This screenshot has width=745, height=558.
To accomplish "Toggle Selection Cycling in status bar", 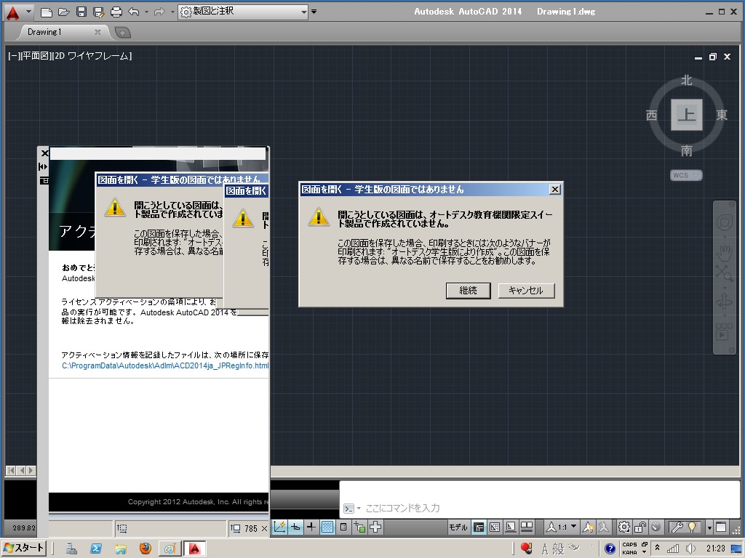I will [359, 527].
